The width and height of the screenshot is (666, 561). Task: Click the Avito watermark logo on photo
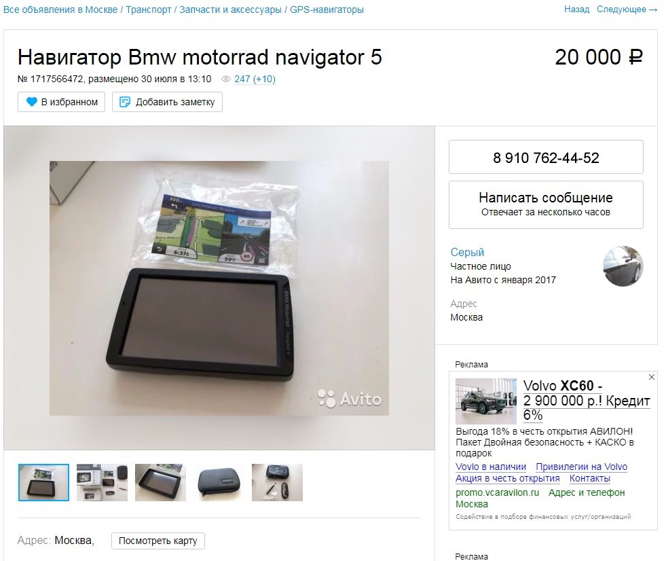tap(350, 399)
